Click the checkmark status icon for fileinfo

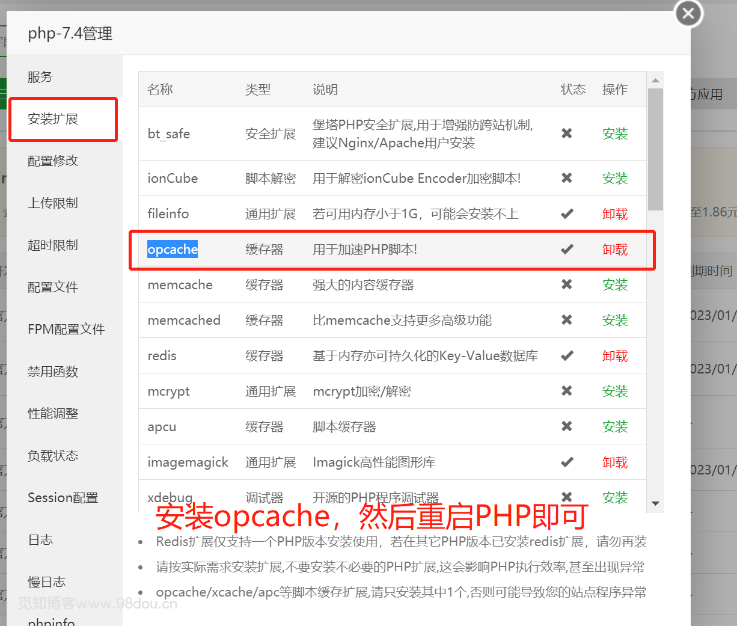click(567, 213)
